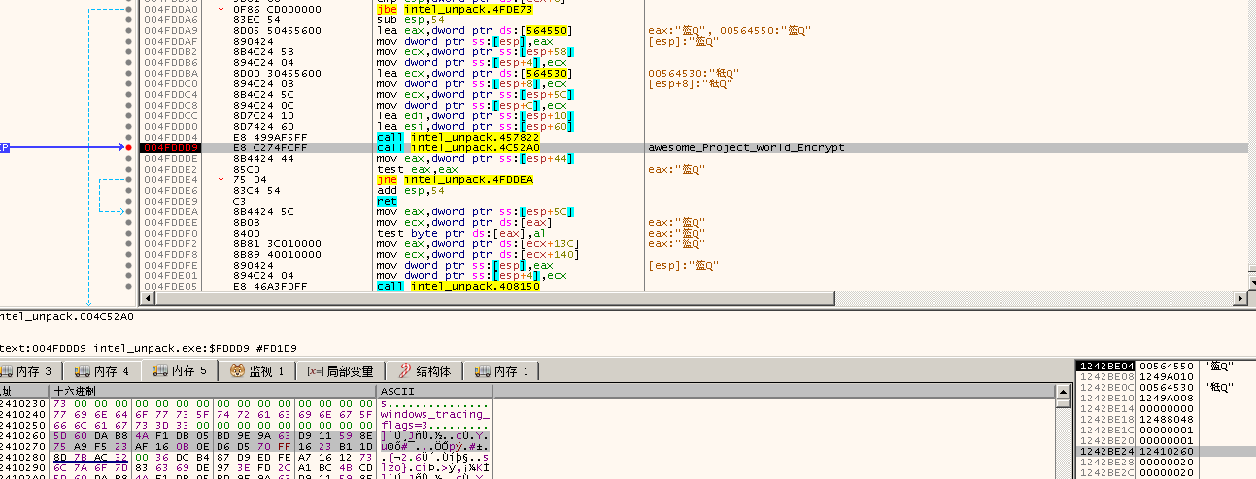Viewport: 1256px width, 479px height.
Task: Click the 内存 1 tab icon
Action: tap(483, 371)
